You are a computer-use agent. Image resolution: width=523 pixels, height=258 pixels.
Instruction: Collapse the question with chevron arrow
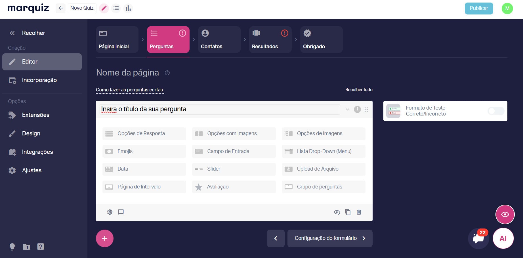point(347,109)
